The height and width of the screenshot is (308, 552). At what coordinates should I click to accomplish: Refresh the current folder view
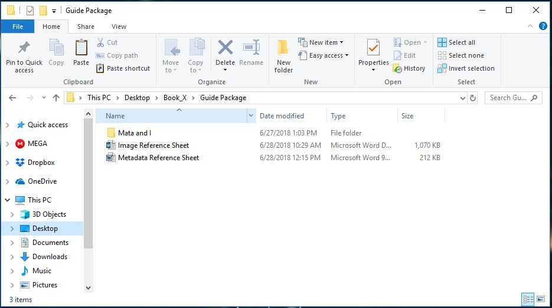[x=473, y=98]
